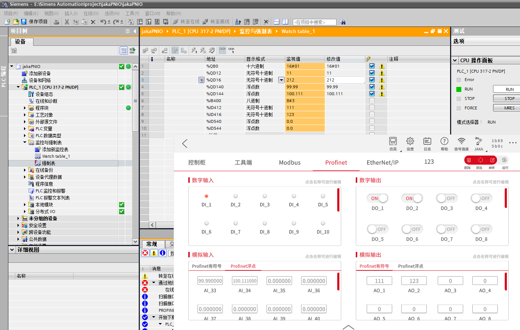Click modify value cell 212
Viewport: 520px width, 330px height.
(345, 80)
